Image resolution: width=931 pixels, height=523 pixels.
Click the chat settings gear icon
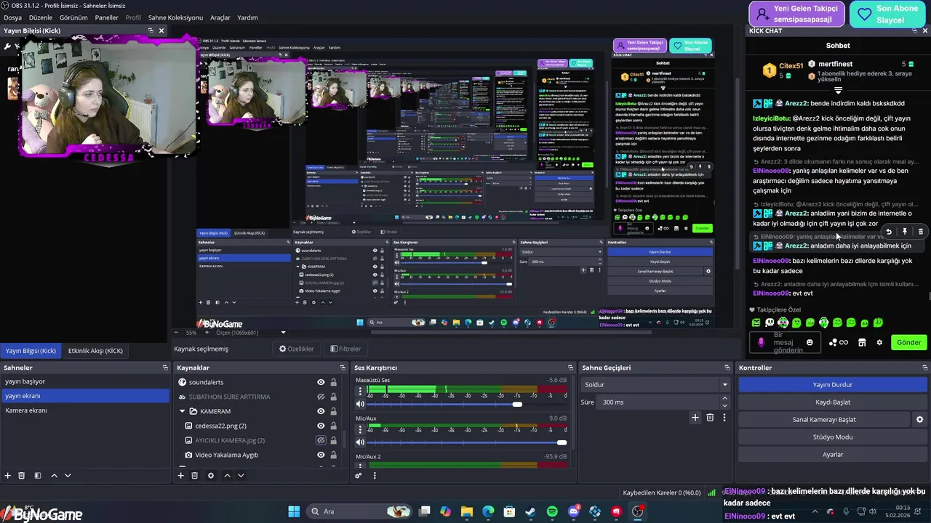coord(879,342)
